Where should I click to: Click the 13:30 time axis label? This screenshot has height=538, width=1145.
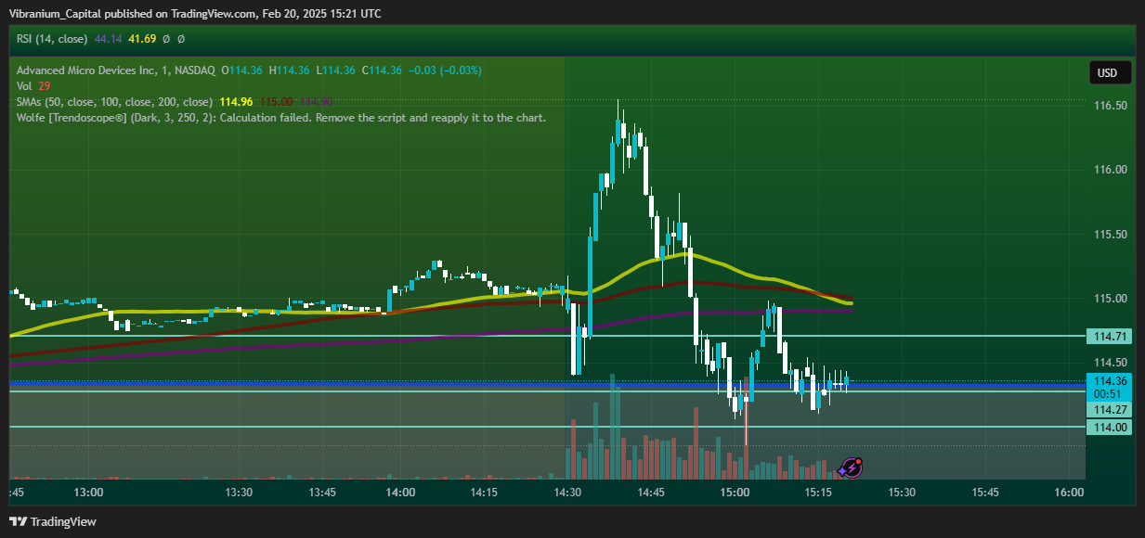point(240,493)
